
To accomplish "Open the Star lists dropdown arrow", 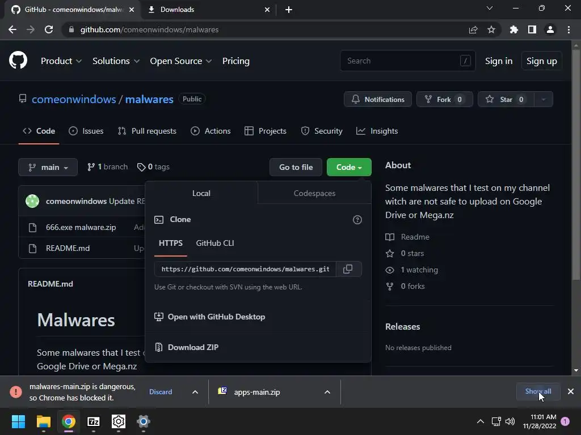I will pyautogui.click(x=543, y=99).
